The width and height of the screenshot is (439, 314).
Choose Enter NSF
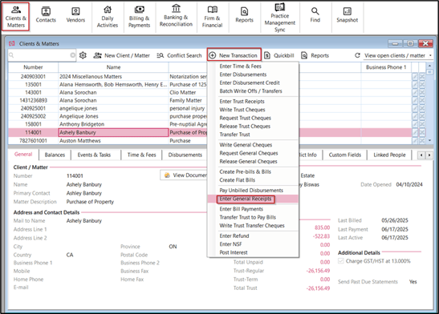coord(230,244)
